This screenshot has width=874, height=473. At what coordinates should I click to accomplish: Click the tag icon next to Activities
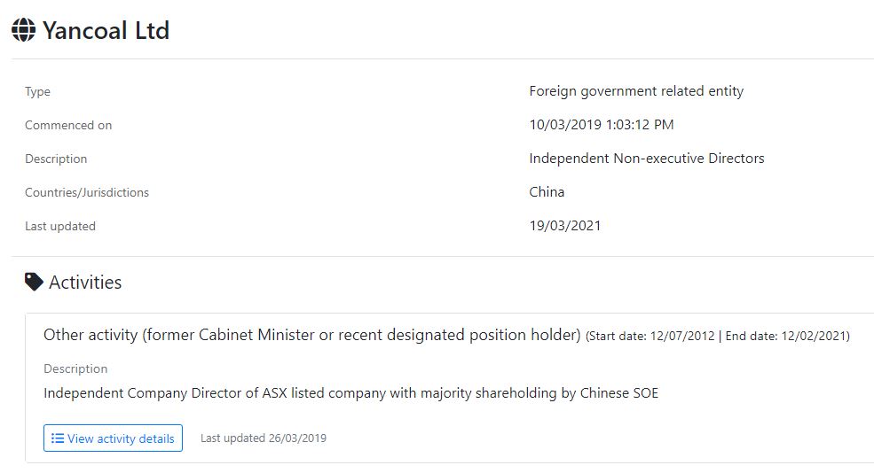(x=34, y=283)
